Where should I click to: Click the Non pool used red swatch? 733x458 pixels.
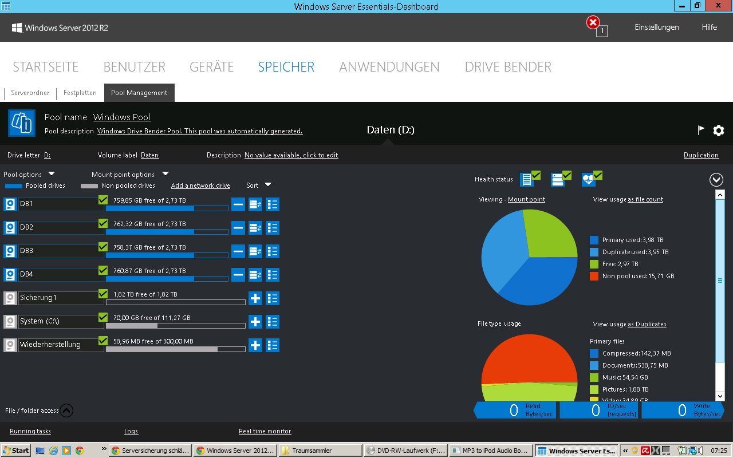[594, 277]
